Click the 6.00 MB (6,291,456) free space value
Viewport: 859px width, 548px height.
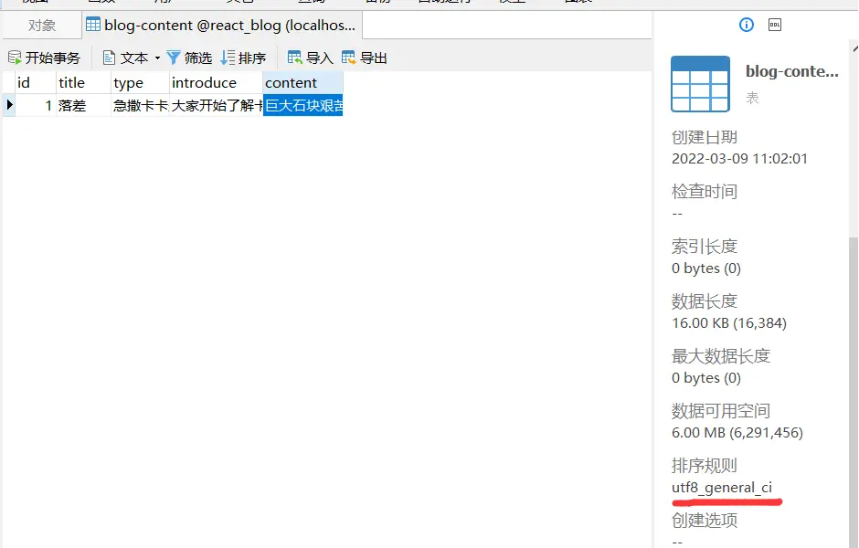point(737,433)
